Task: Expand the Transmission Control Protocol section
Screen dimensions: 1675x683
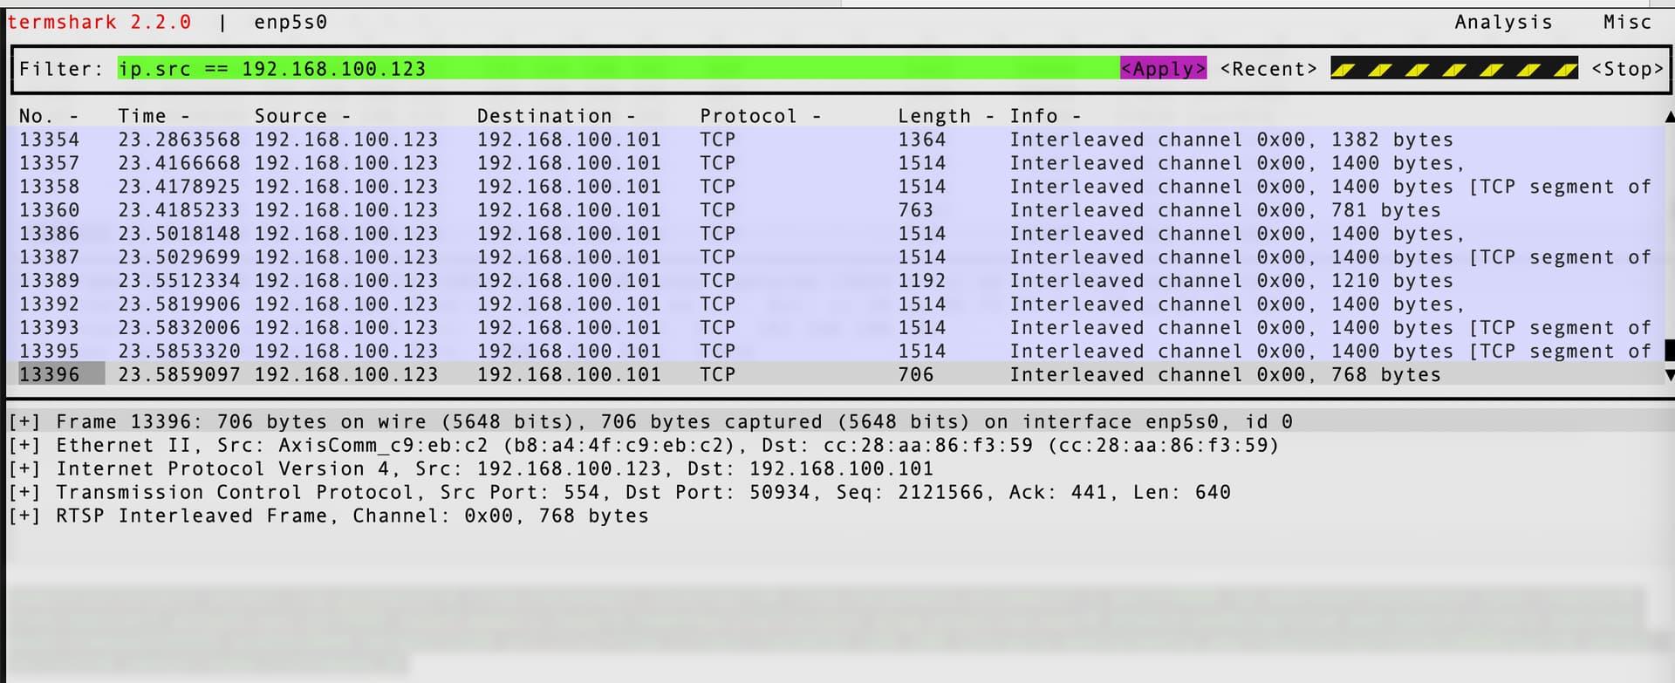Action: click(x=24, y=493)
